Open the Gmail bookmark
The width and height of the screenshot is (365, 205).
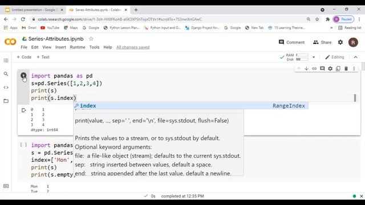click(x=29, y=28)
